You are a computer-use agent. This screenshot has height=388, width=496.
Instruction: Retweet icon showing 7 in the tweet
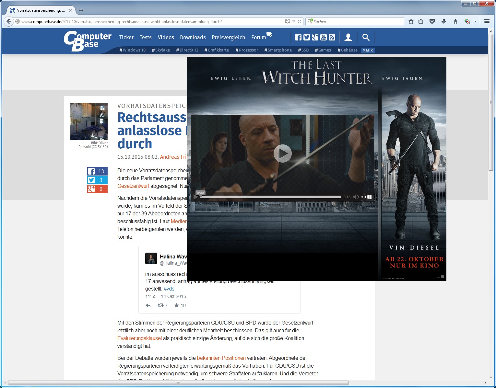(162, 305)
